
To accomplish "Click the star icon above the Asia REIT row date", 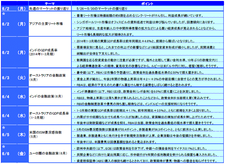I will pos(3,14).
